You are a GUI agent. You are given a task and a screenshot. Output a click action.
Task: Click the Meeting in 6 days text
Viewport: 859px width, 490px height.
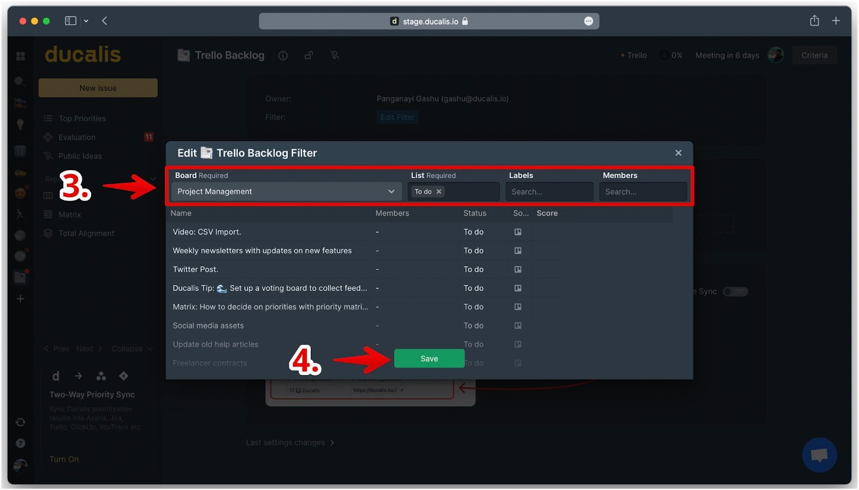click(x=727, y=55)
